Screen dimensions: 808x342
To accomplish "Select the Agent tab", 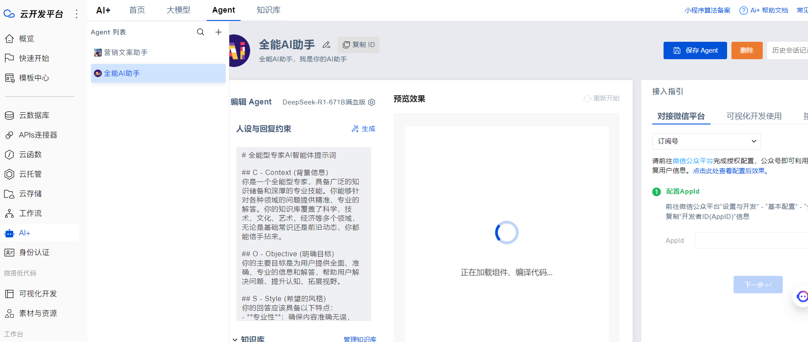I will tap(224, 10).
